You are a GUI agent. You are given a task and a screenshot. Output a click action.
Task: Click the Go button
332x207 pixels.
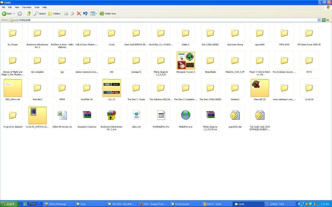[x=326, y=20]
